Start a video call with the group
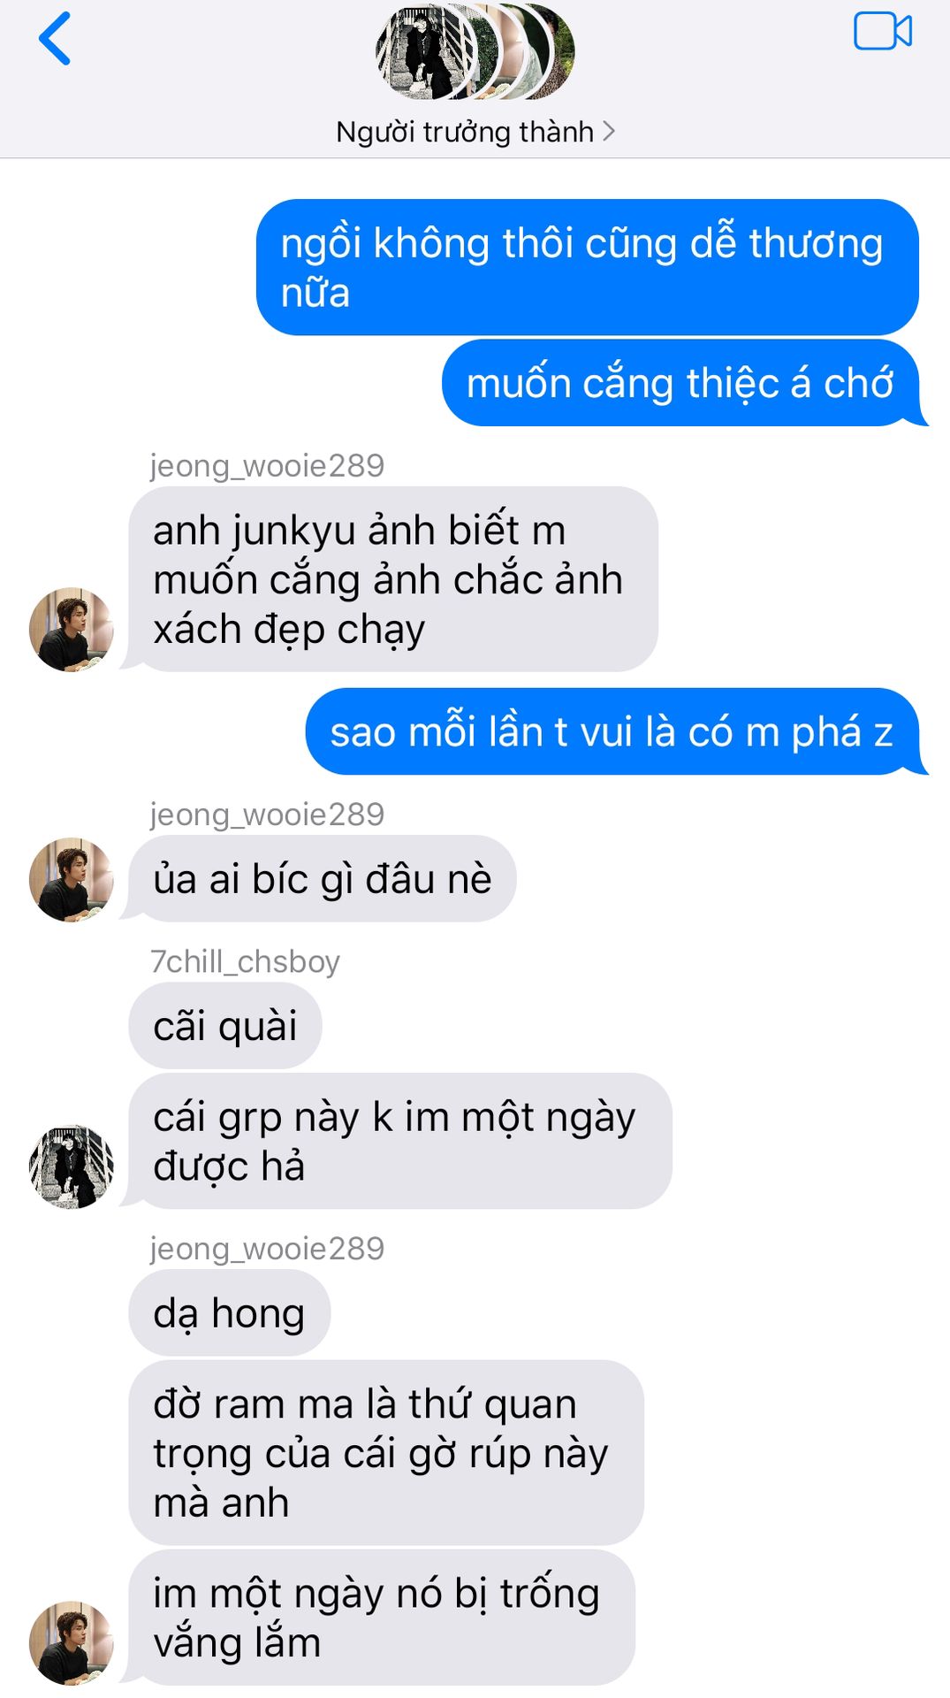 [882, 32]
